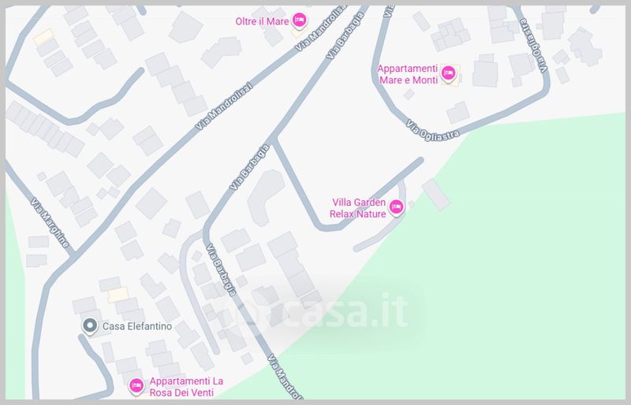Click the Casa Elefantino gray location marker
Image resolution: width=631 pixels, height=405 pixels.
point(90,326)
